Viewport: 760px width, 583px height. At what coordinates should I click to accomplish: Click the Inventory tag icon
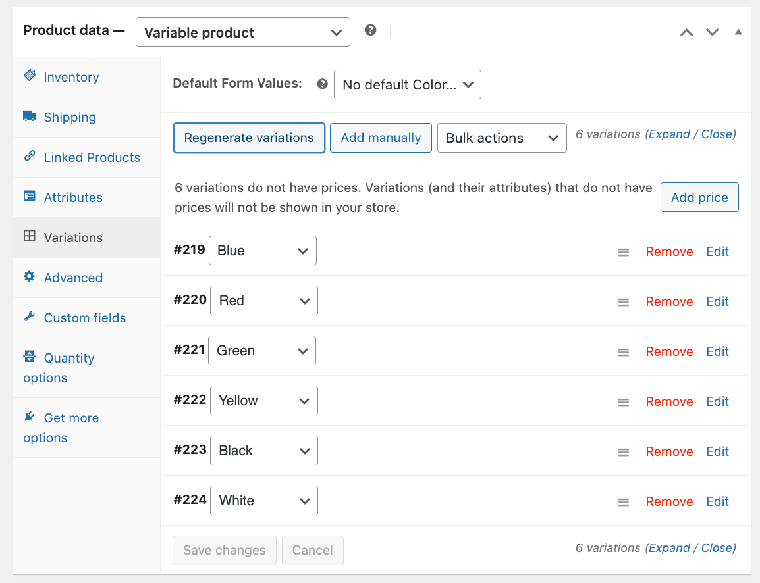[30, 75]
